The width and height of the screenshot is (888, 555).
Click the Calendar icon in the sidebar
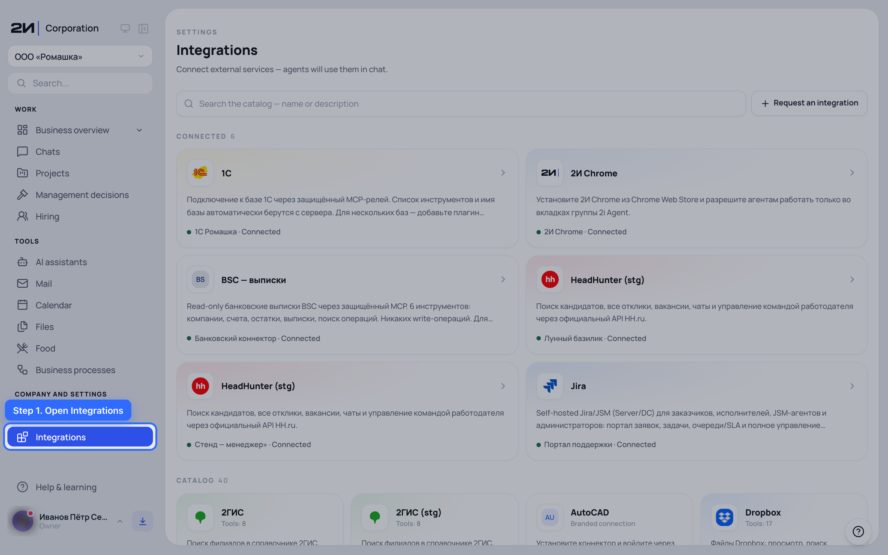pos(23,305)
